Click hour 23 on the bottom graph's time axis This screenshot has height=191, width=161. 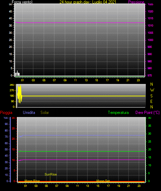click(x=139, y=186)
